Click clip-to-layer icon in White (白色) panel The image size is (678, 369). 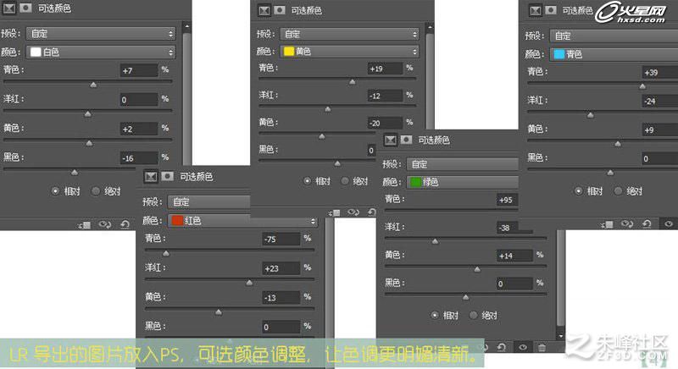pos(84,225)
